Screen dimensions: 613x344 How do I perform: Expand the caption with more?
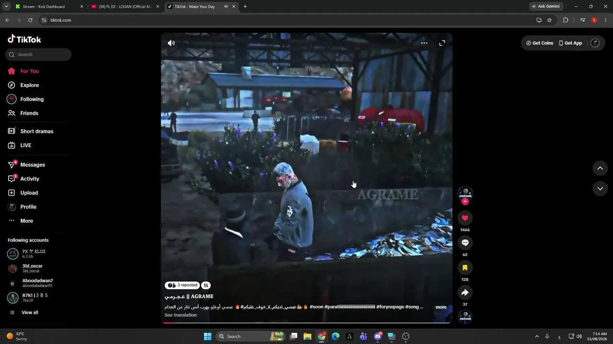(441, 307)
